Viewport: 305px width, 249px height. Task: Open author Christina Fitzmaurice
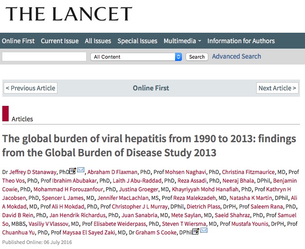248,172
